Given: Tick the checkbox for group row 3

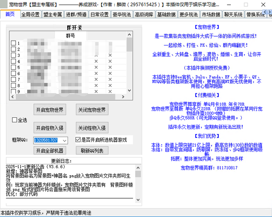Looking at the screenshot, I should pyautogui.click(x=13, y=55).
